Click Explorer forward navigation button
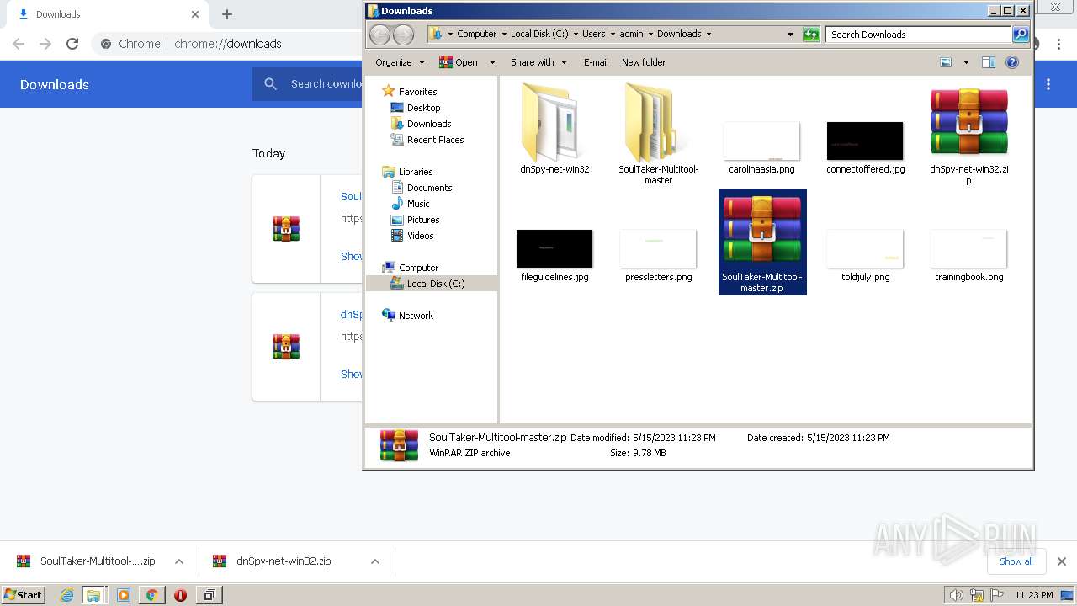The height and width of the screenshot is (606, 1077). (x=404, y=35)
